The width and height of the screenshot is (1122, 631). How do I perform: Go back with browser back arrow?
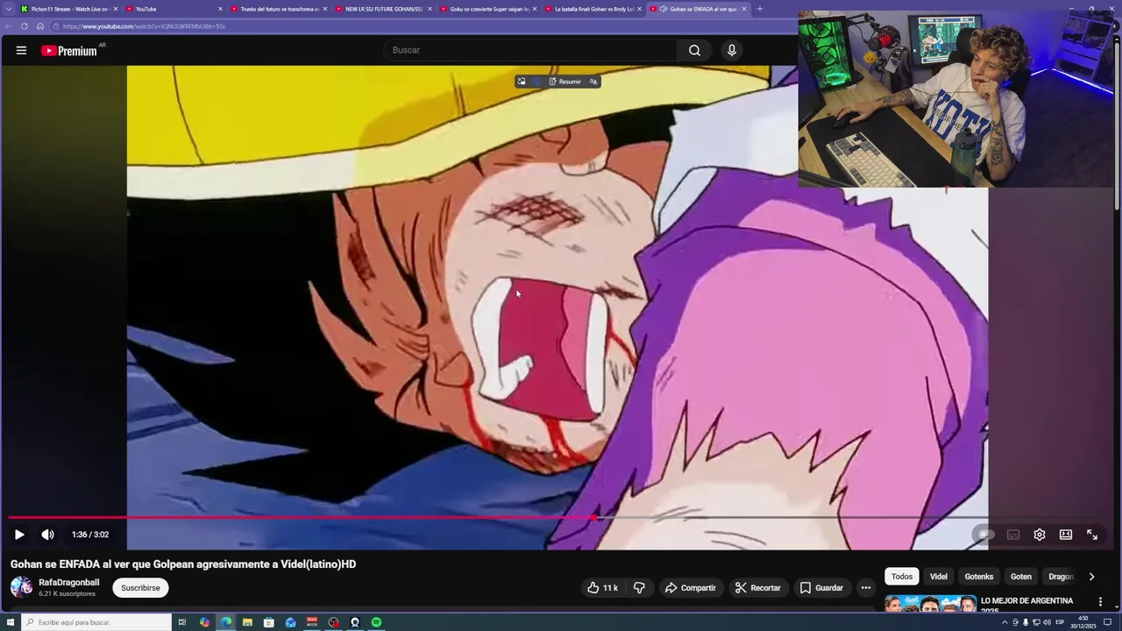tap(9, 26)
